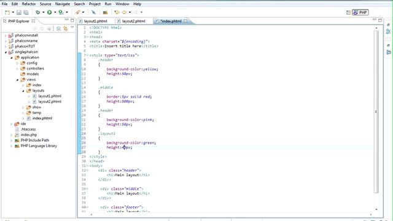The image size is (393, 221).
Task: Click the editor vertical scrollbar
Action: point(376,112)
